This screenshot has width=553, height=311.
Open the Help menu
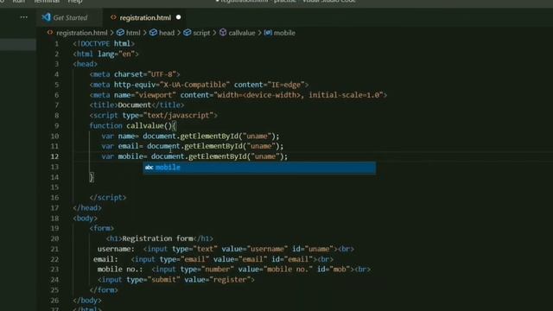[x=75, y=2]
